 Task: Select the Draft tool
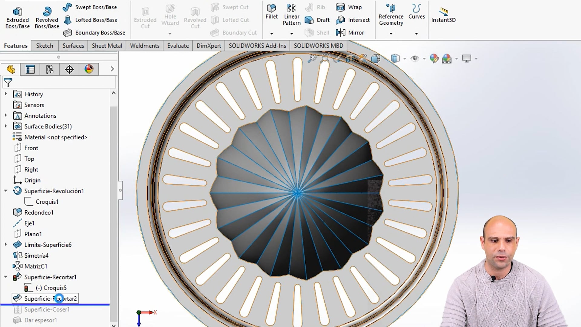(317, 20)
